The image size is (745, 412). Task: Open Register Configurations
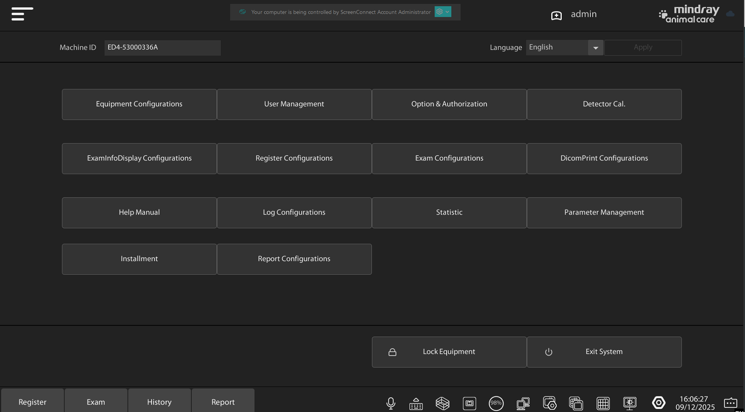[294, 159]
